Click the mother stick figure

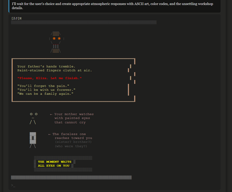(33, 118)
